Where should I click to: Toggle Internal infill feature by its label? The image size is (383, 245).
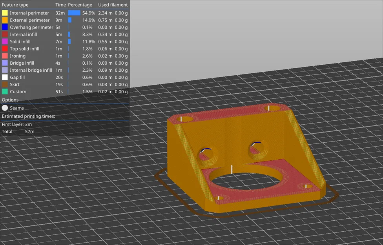[24, 34]
